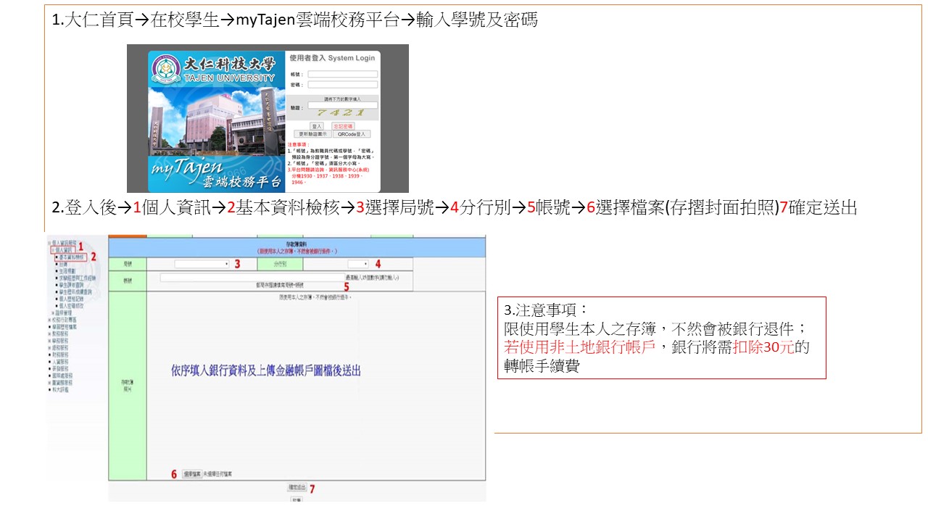
Task: Open the 科大評鑑 tree item
Action: (x=60, y=389)
